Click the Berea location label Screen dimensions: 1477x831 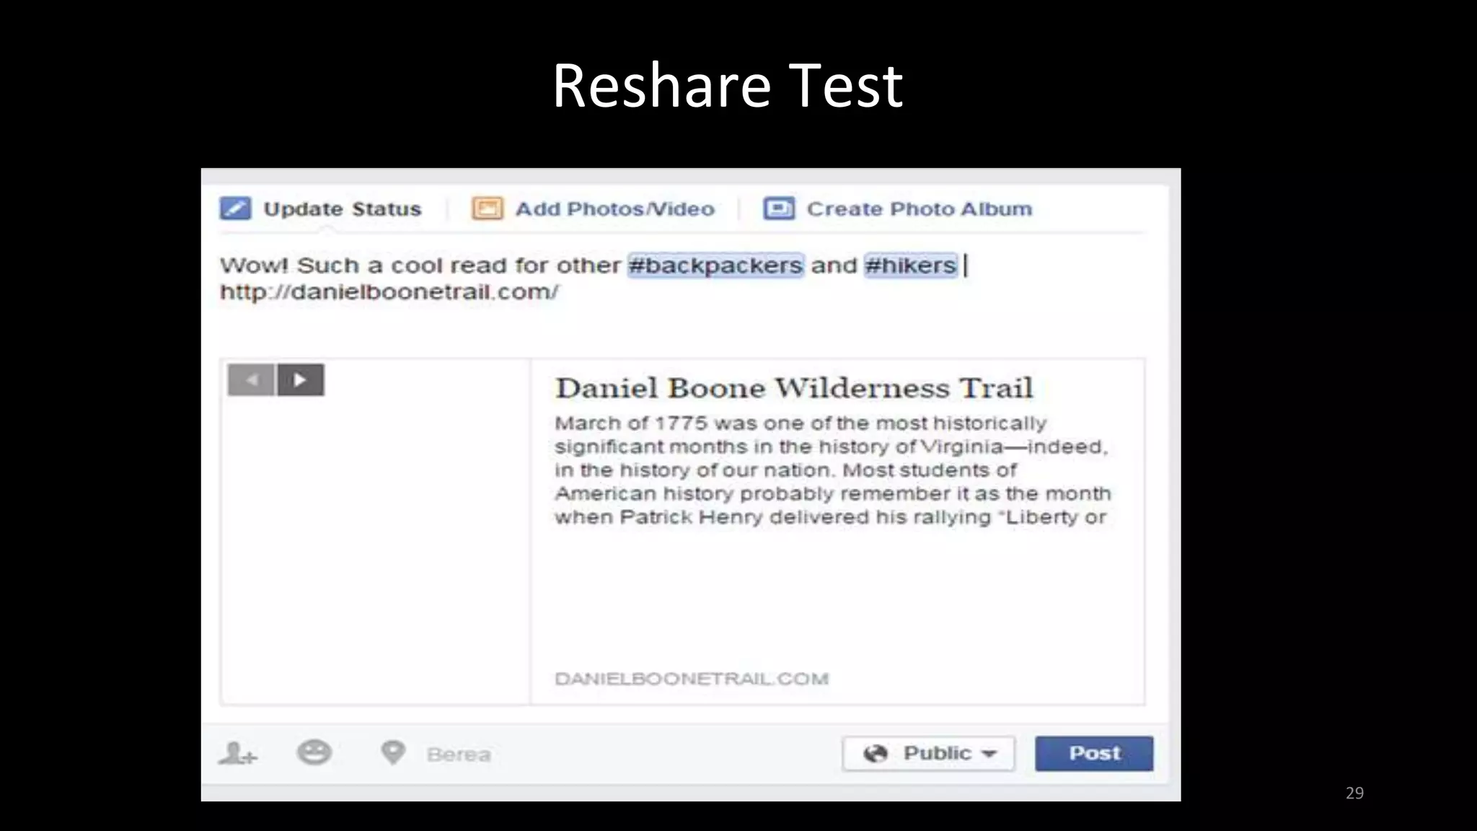[x=459, y=755]
